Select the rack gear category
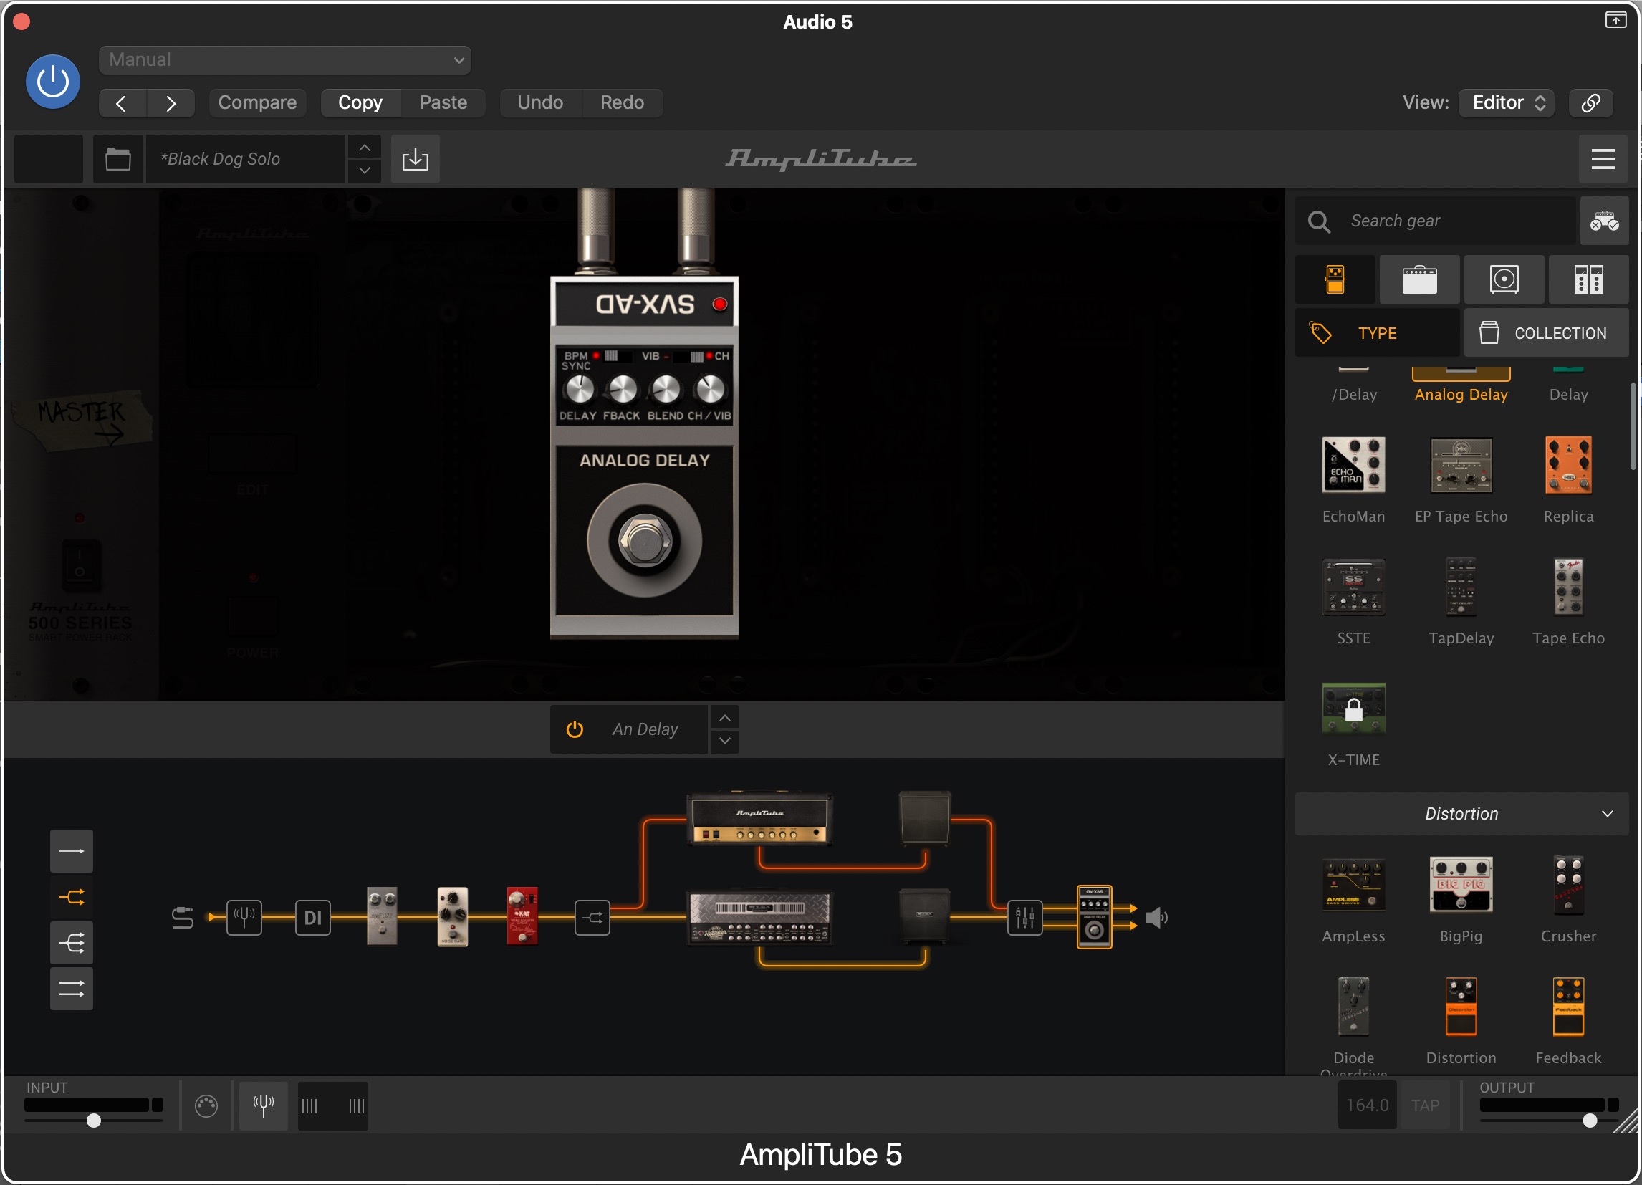Screen dimensions: 1642x1185 point(1590,279)
